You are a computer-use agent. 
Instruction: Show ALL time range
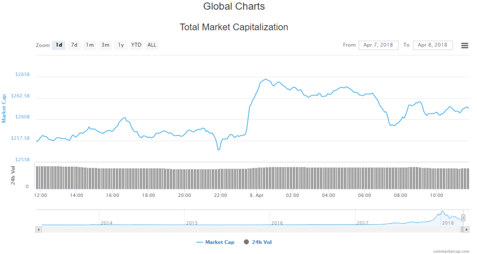pyautogui.click(x=152, y=45)
